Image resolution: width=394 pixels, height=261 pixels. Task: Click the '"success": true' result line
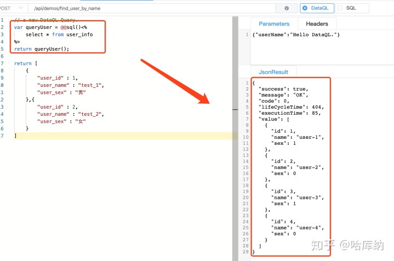(283, 89)
